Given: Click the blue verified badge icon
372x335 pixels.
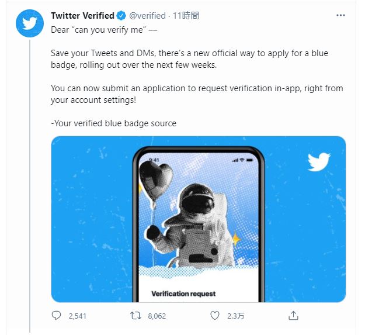Looking at the screenshot, I should pos(121,15).
